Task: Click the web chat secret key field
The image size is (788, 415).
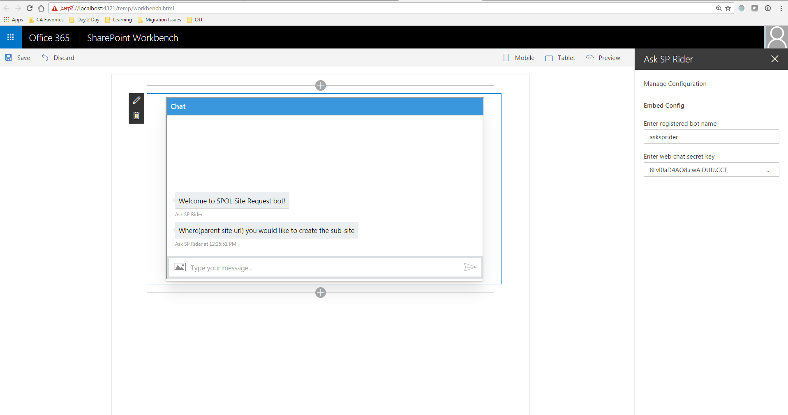Action: click(x=711, y=170)
